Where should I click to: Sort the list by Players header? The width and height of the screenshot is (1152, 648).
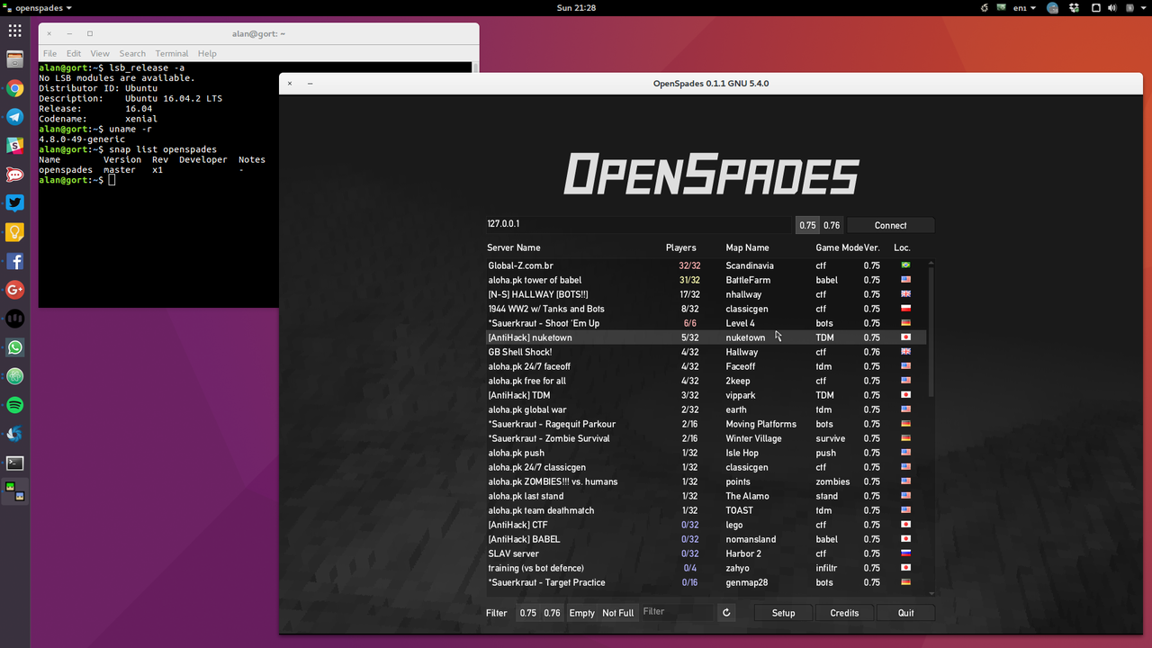point(681,247)
